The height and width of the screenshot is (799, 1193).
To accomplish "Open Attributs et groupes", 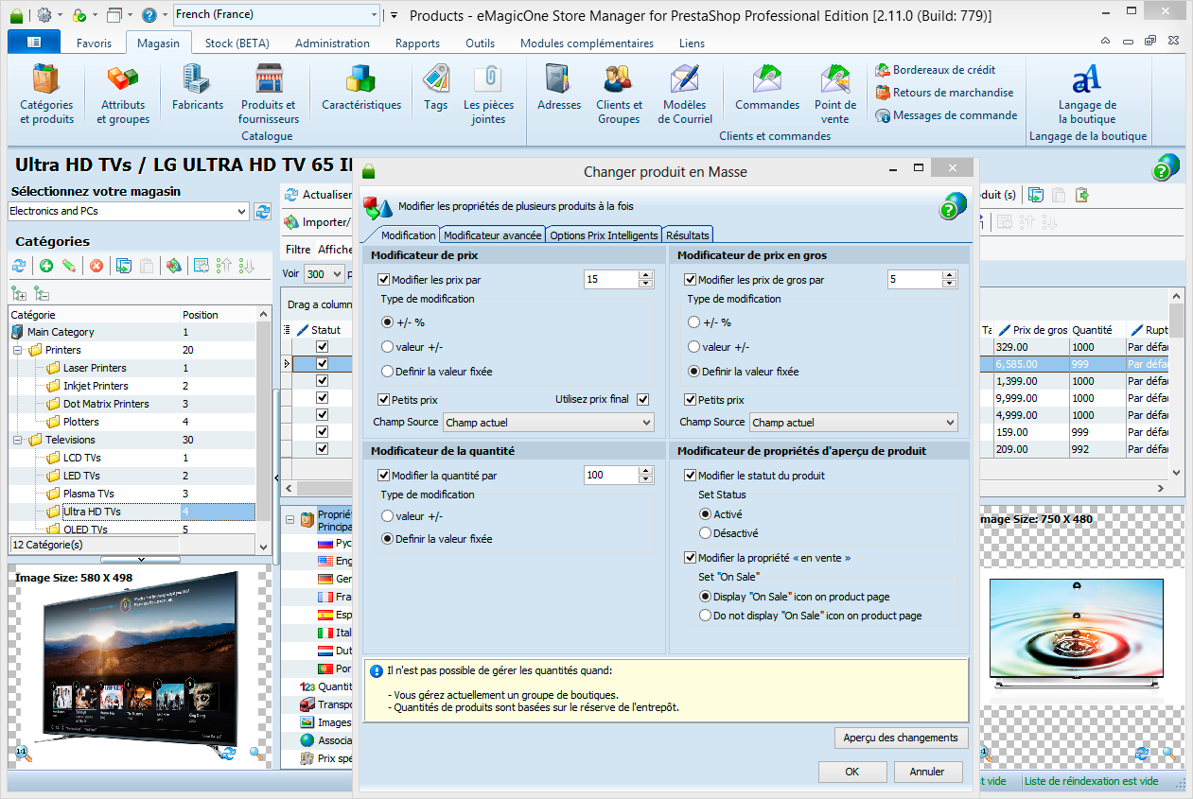I will coord(123,94).
